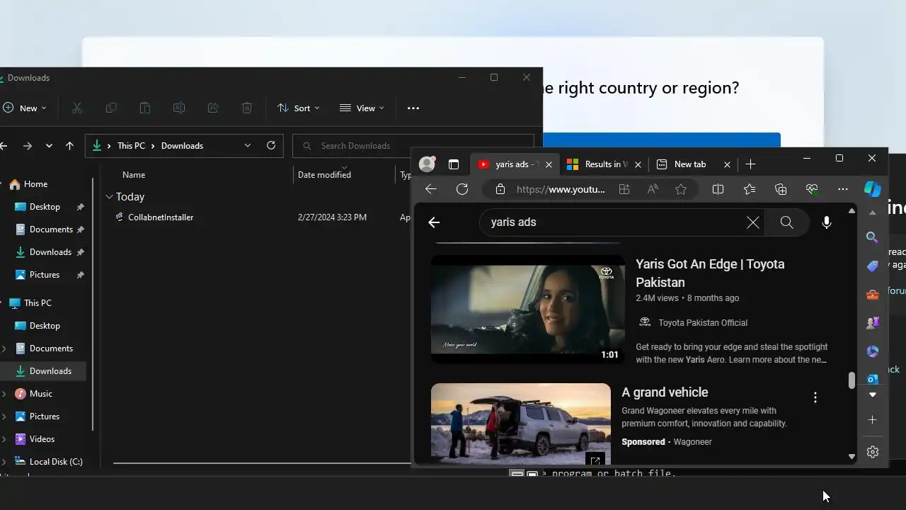This screenshot has height=510, width=906.
Task: Select Videos under This PC
Action: pos(42,438)
